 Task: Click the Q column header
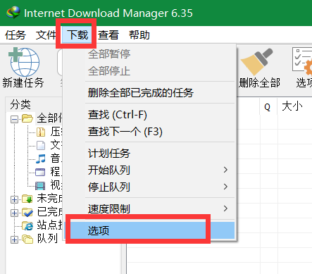(268, 106)
